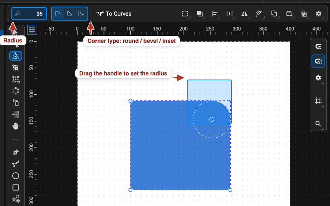Open the right panel gear options
330x206 pixels.
coord(318,77)
